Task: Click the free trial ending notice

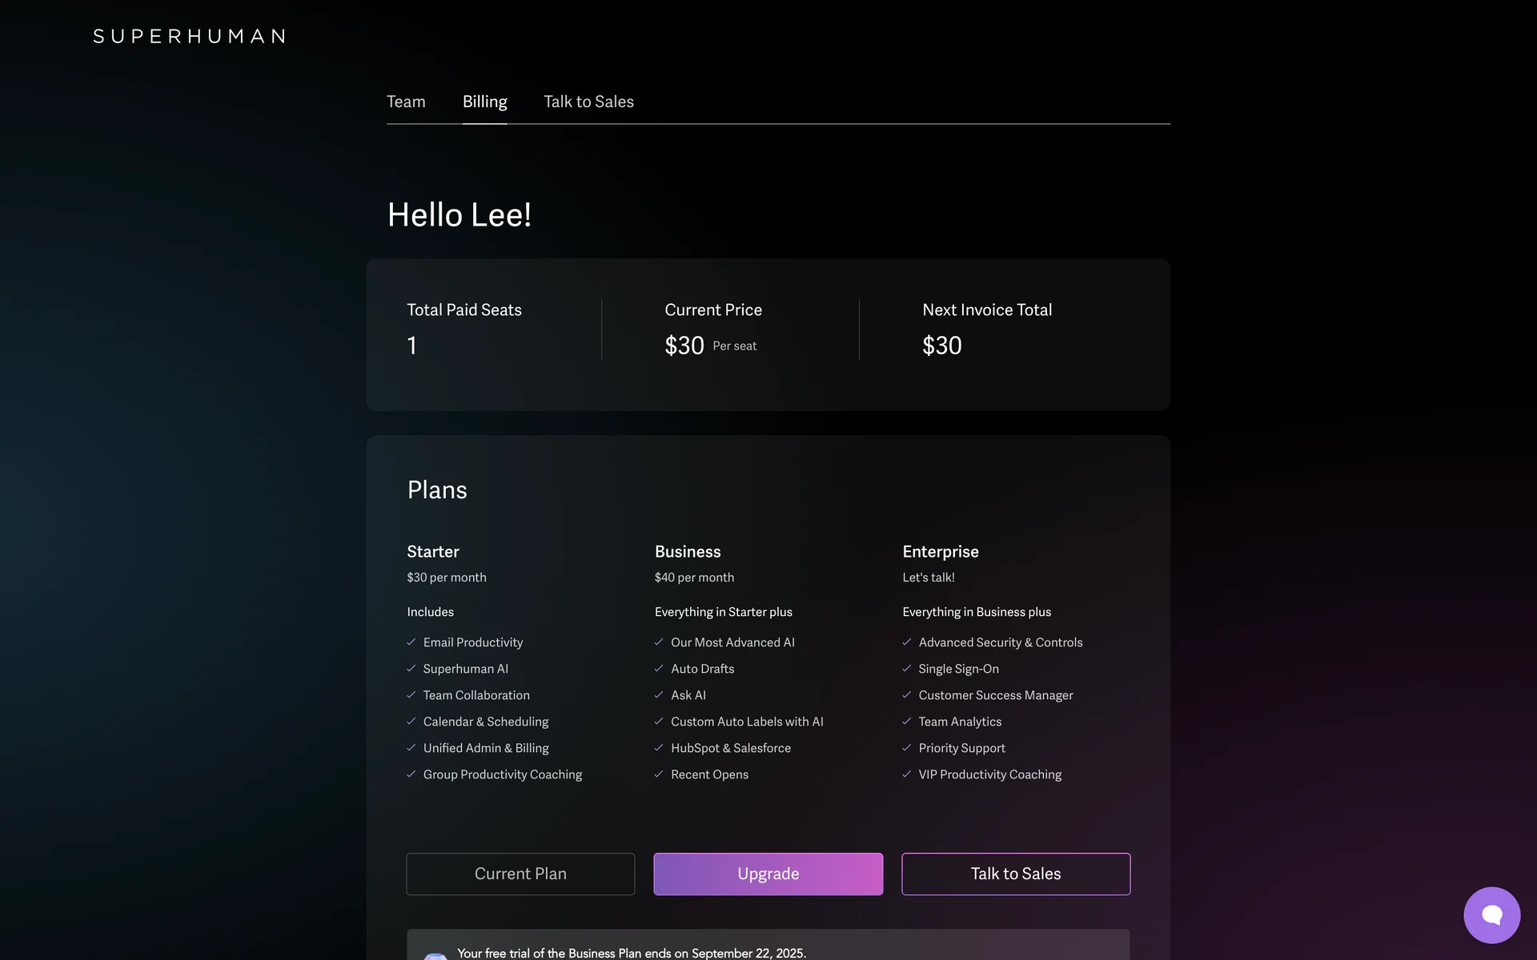Action: click(x=632, y=953)
